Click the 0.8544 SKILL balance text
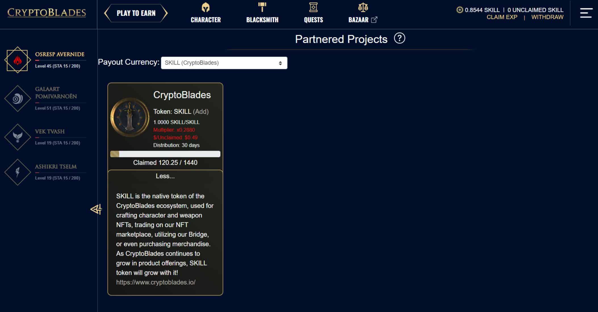Screen dimensions: 598x312 (482, 10)
